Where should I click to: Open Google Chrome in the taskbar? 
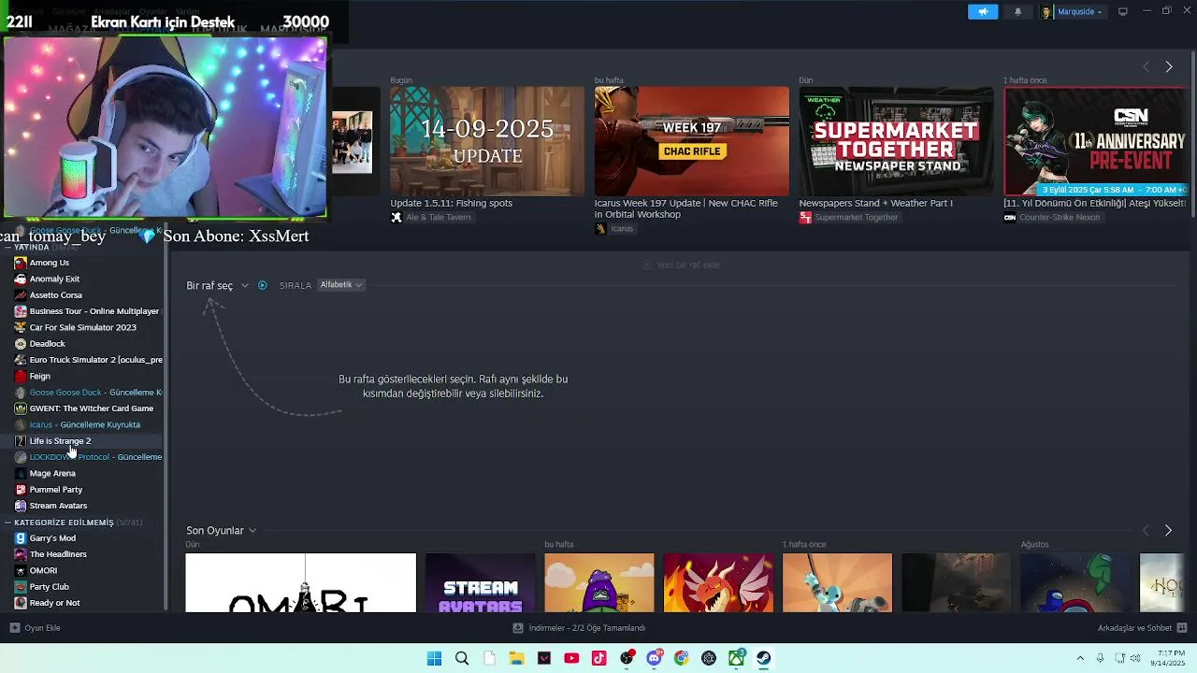[681, 658]
